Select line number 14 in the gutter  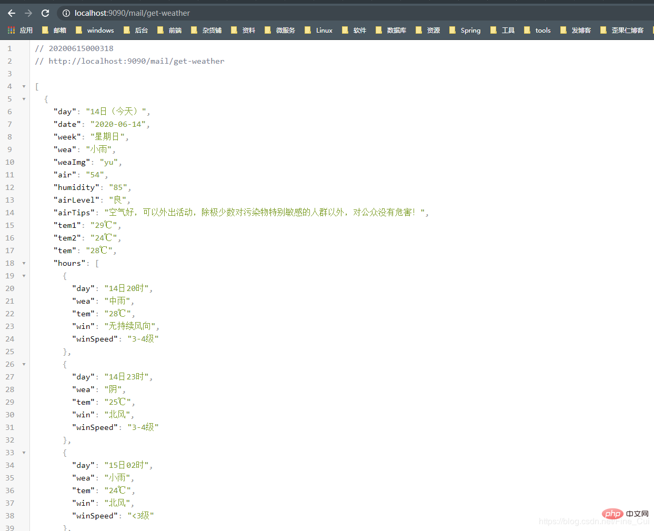[10, 213]
